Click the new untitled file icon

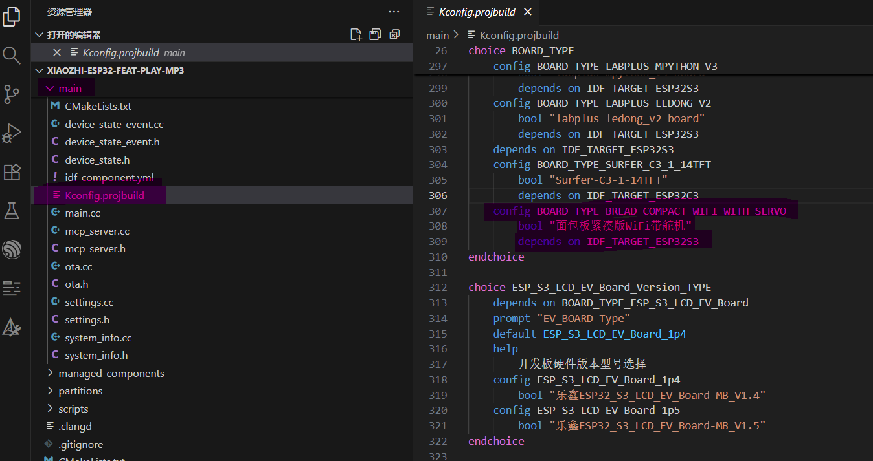coord(355,35)
